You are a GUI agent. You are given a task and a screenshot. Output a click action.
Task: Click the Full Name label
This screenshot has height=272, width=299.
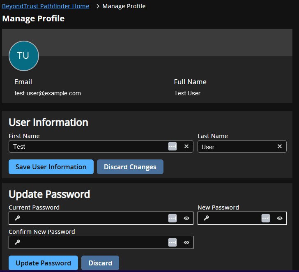(190, 82)
